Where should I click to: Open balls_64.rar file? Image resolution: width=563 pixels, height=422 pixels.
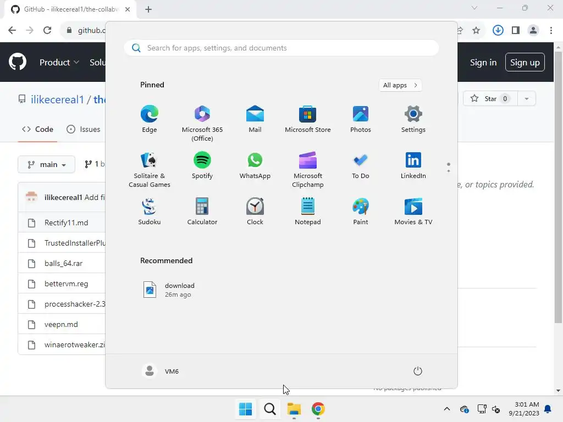[64, 263]
